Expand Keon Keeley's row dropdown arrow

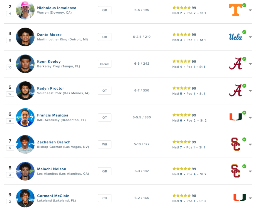coord(250,64)
